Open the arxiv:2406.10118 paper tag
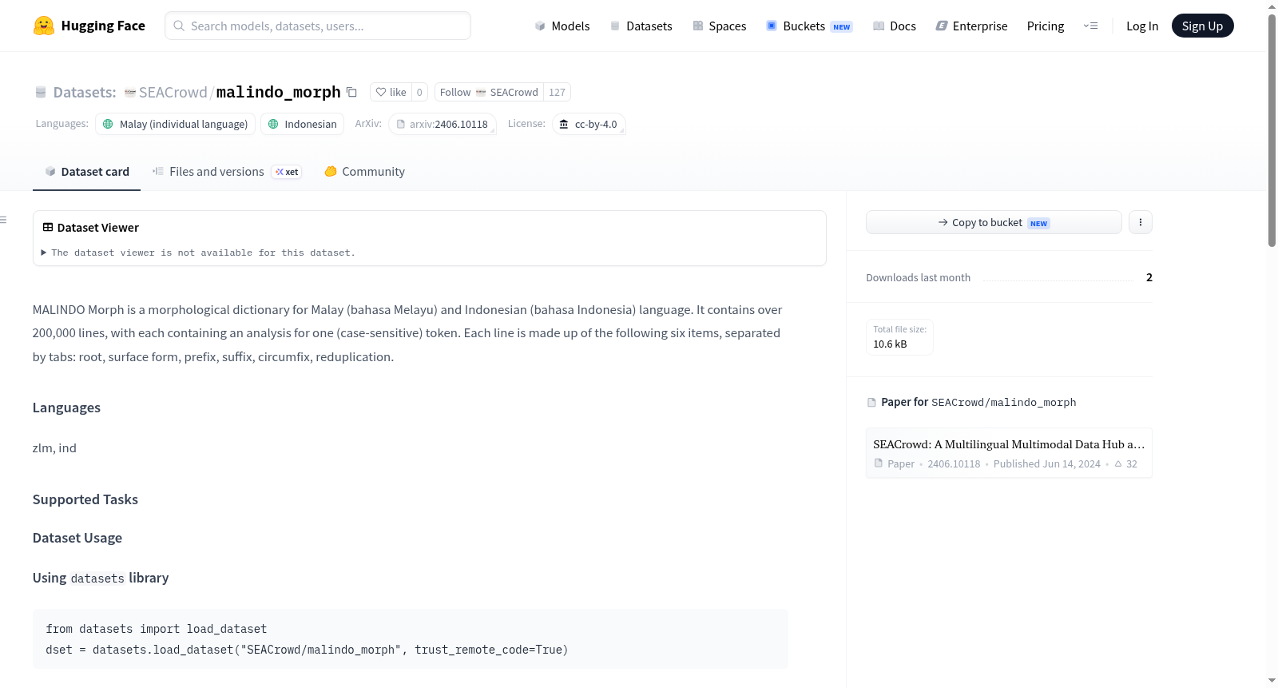 [443, 124]
